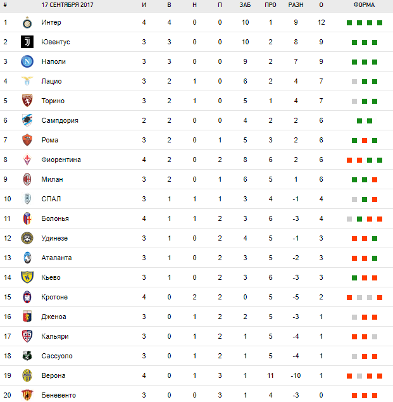Click Lazio's gray draw form square
The image size is (393, 402).
[x=354, y=82]
